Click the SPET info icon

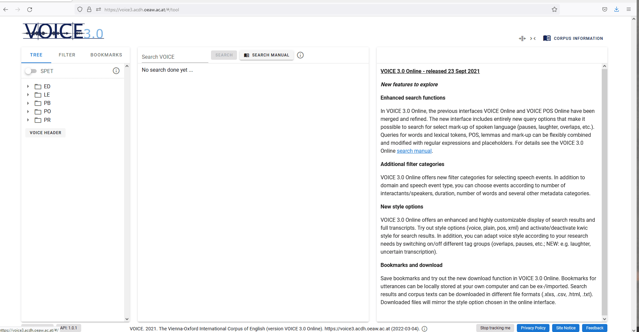click(x=116, y=71)
